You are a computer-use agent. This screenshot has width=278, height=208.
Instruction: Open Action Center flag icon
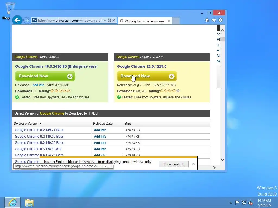coord(237,203)
